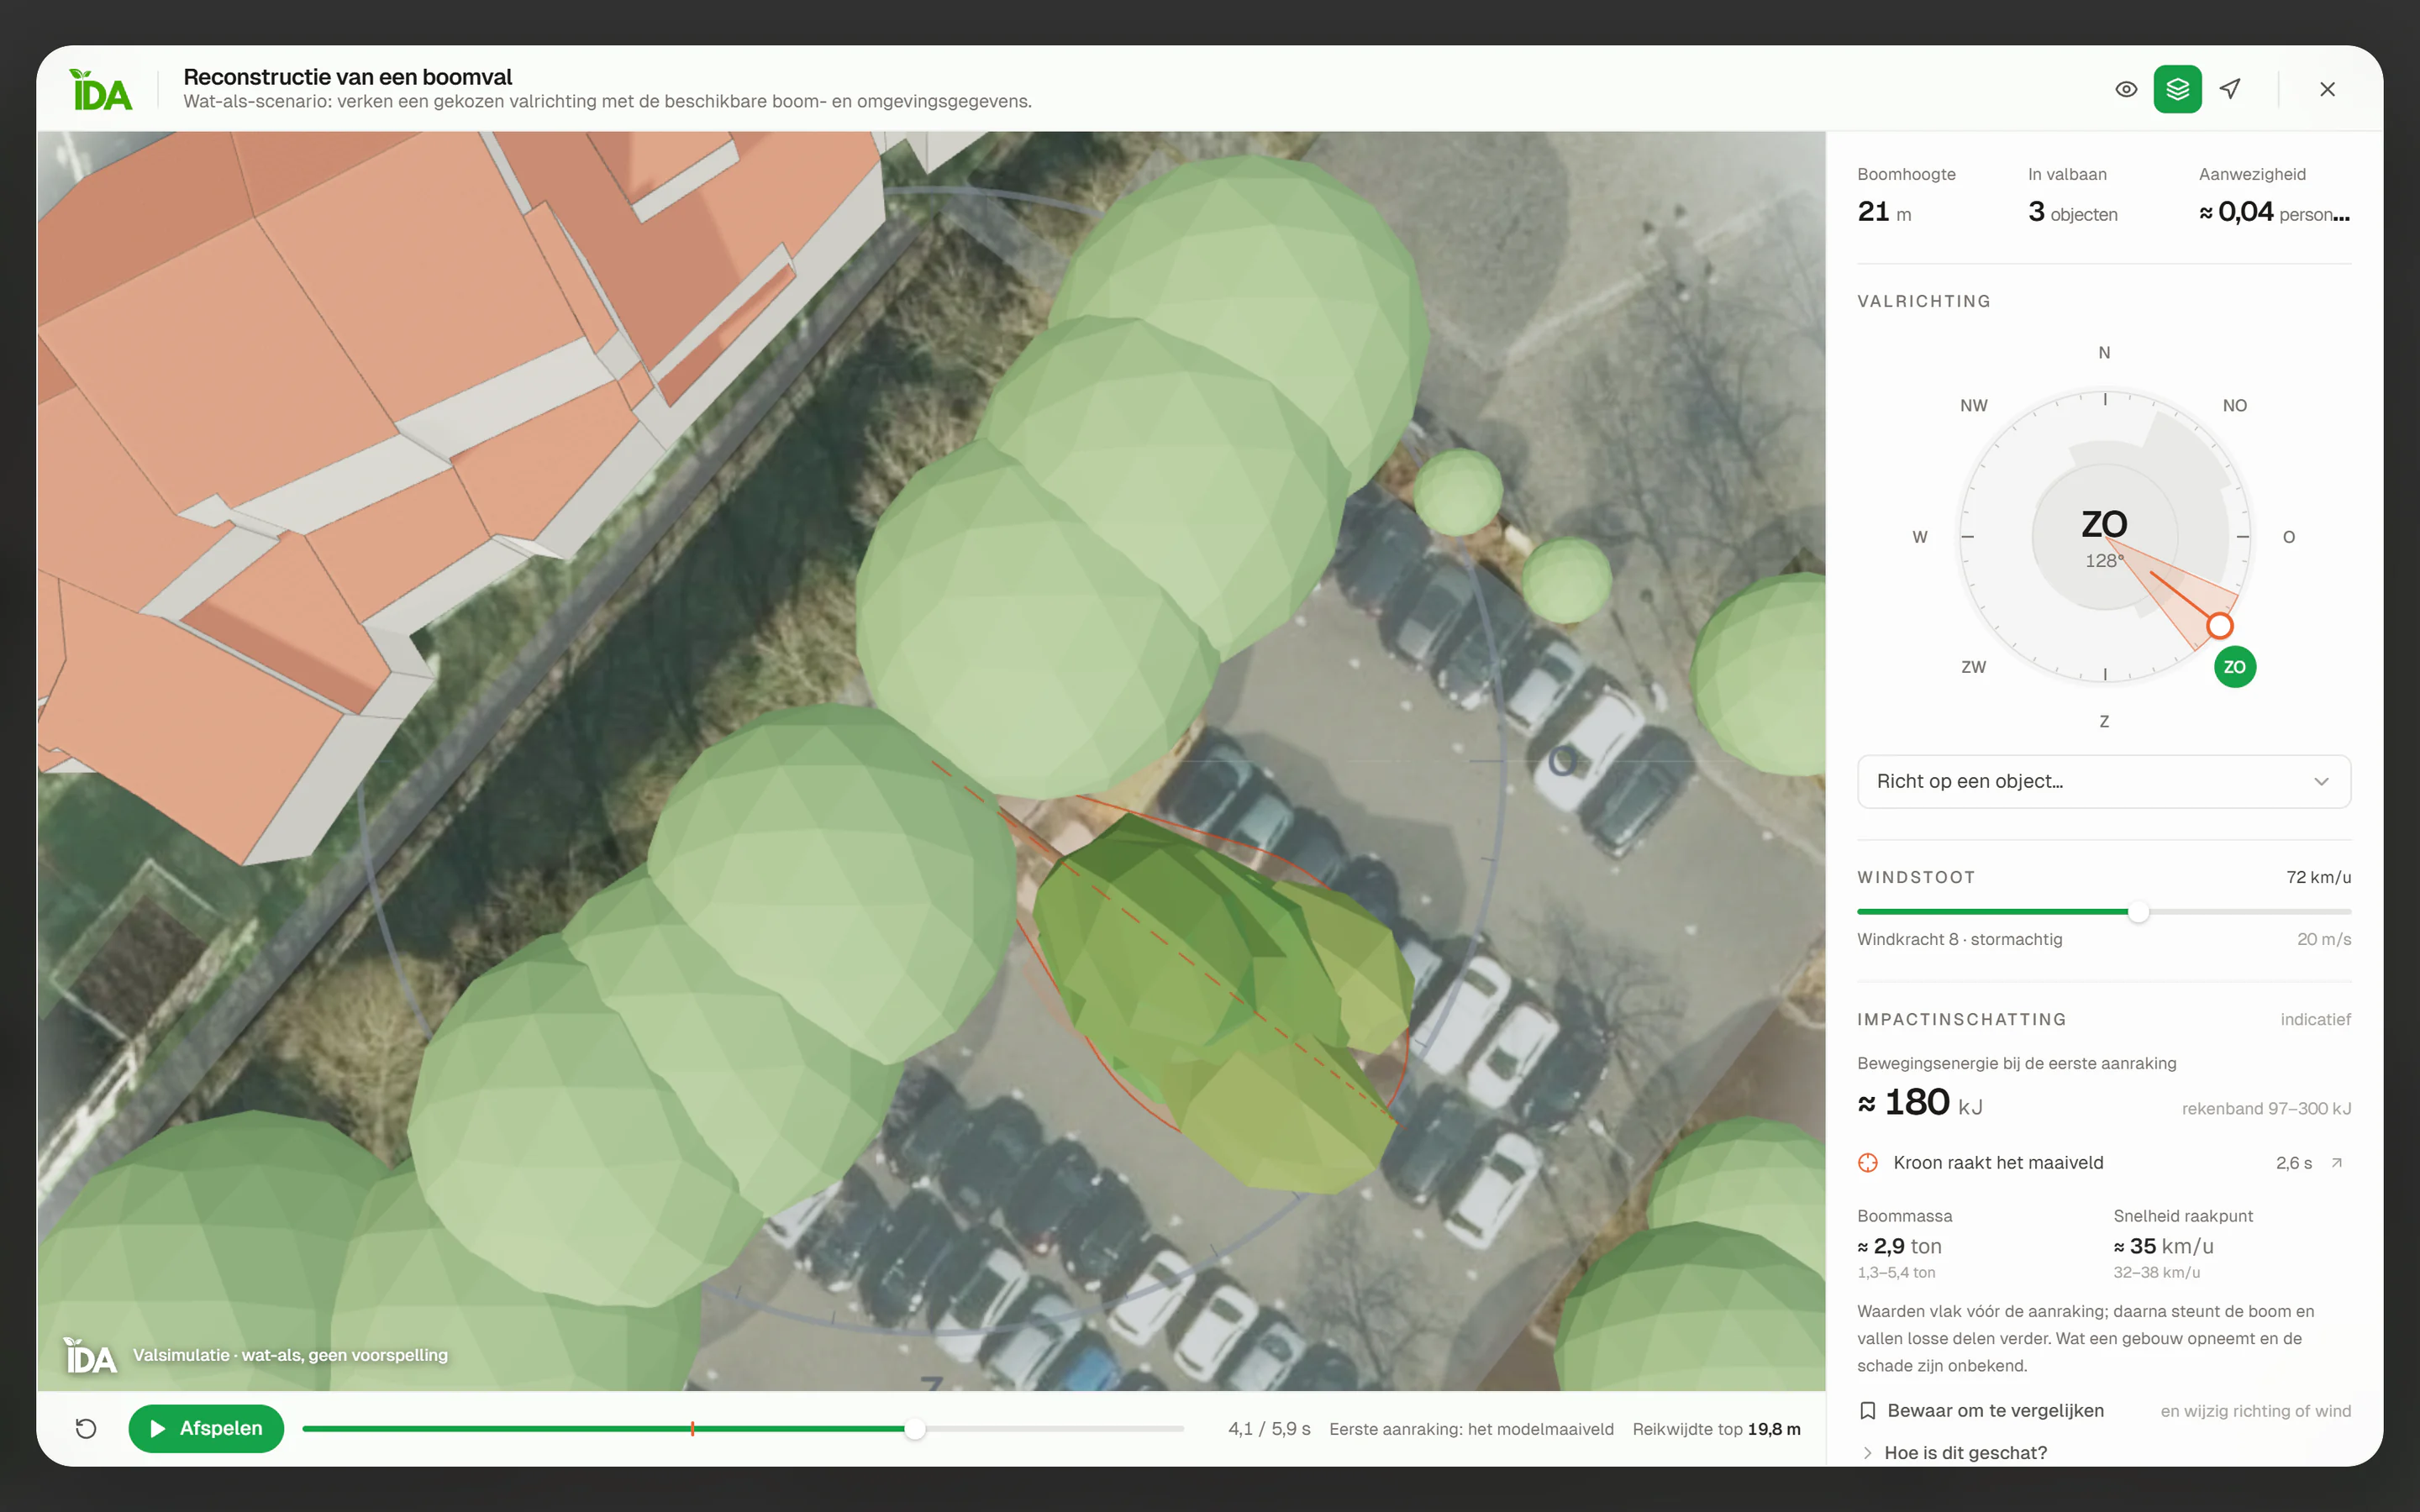The height and width of the screenshot is (1512, 2420).
Task: Click the target icon before Kroon raakt
Action: point(1867,1163)
